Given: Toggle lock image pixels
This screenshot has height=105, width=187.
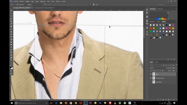Looking at the screenshot, I should pyautogui.click(x=156, y=71).
